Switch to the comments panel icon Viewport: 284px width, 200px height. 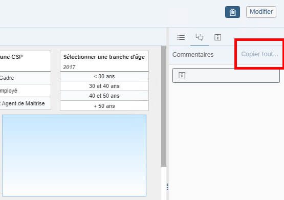pyautogui.click(x=200, y=37)
